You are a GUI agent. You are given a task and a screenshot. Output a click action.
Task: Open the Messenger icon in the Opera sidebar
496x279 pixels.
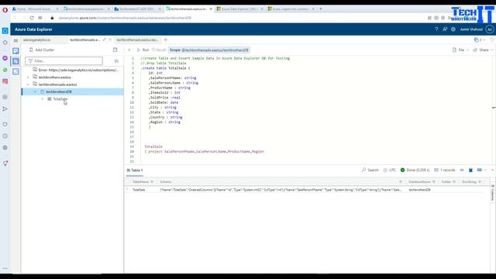pos(5,58)
